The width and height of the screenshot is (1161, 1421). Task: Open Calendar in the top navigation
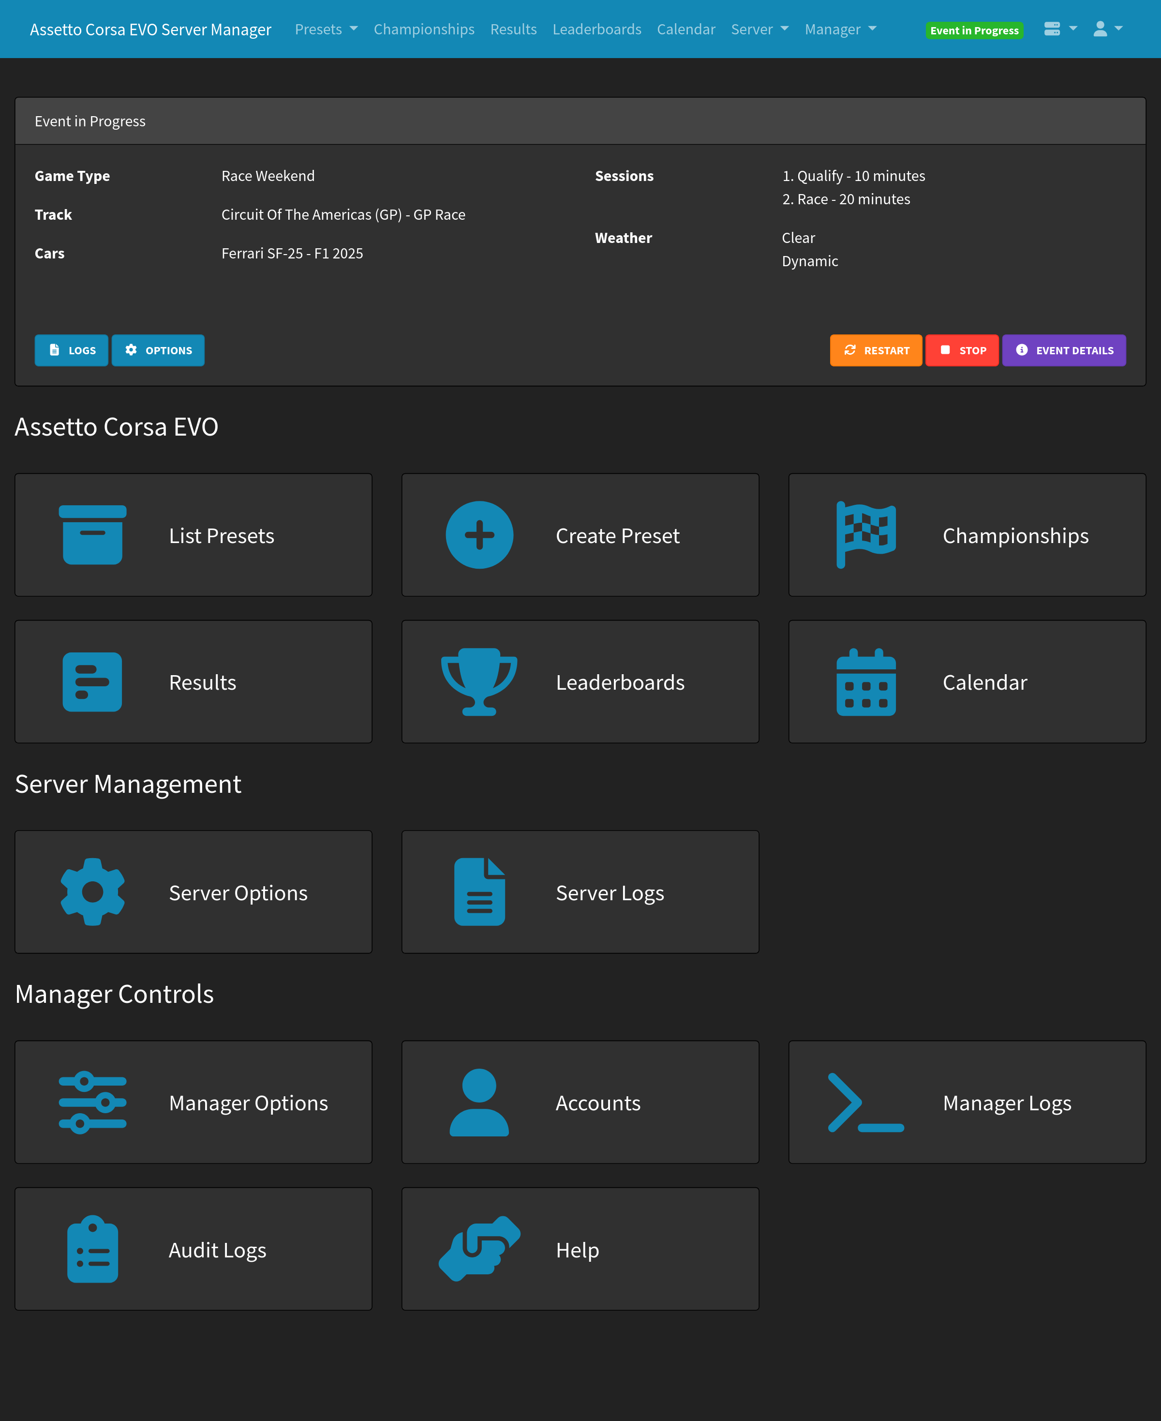(686, 29)
